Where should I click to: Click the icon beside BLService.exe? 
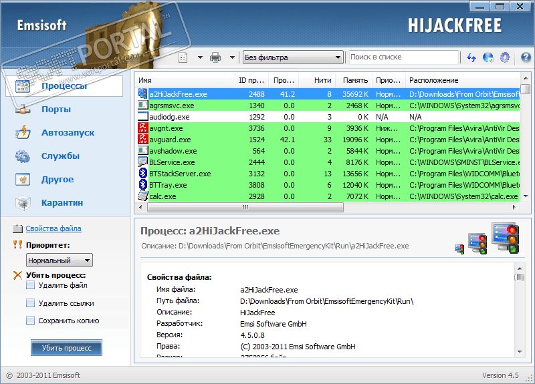(142, 162)
